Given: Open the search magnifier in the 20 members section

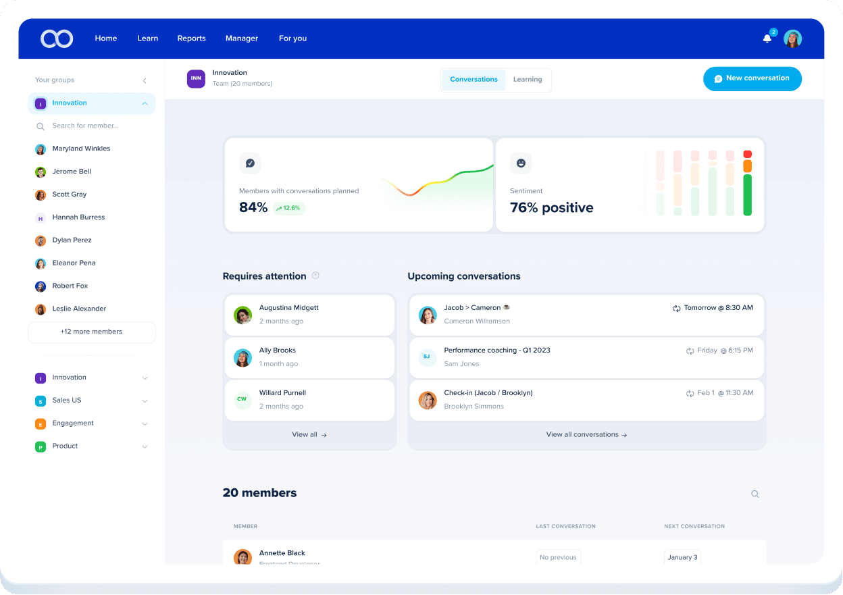Looking at the screenshot, I should [x=755, y=494].
